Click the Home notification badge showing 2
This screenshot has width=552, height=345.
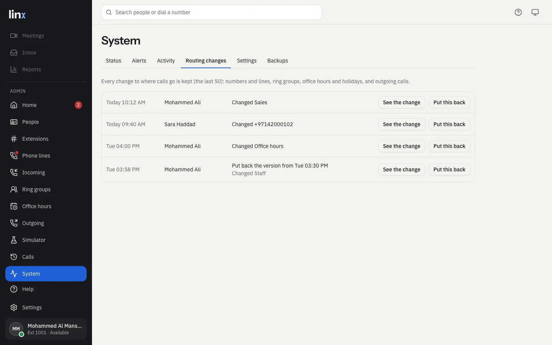[78, 105]
